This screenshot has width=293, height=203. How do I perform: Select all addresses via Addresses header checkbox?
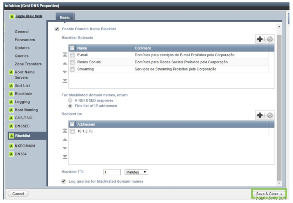pos(72,124)
